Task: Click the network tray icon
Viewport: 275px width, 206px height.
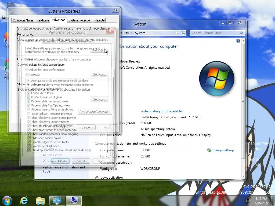Action: [248, 201]
